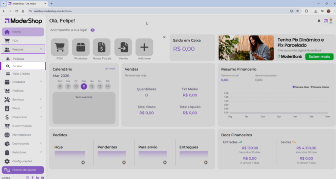Expand the Serviços sidebar menu

click(x=41, y=99)
